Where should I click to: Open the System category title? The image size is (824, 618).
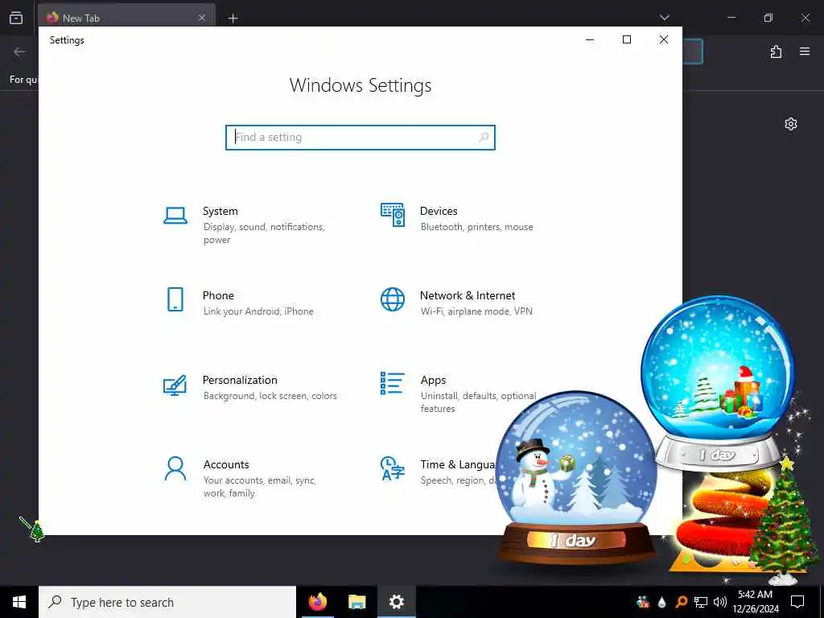[220, 212]
